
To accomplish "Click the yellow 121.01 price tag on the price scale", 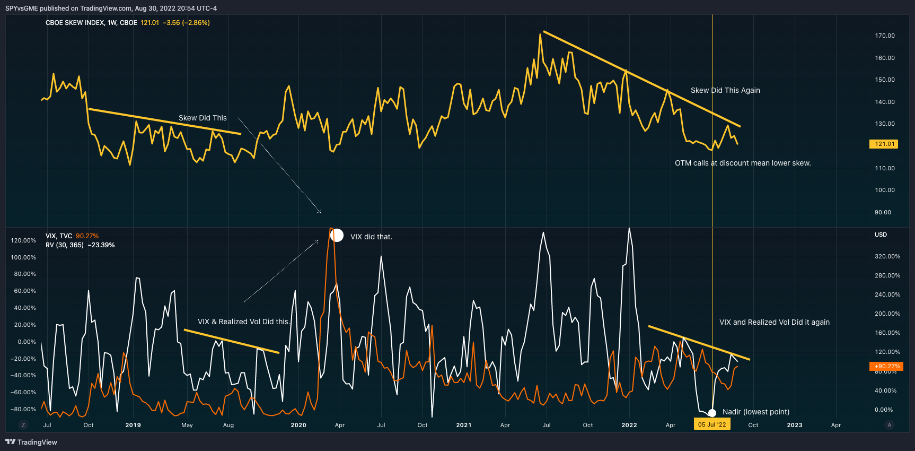I will 884,144.
